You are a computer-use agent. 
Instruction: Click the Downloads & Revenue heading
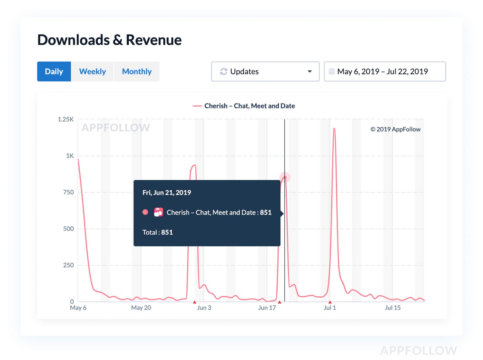[109, 40]
